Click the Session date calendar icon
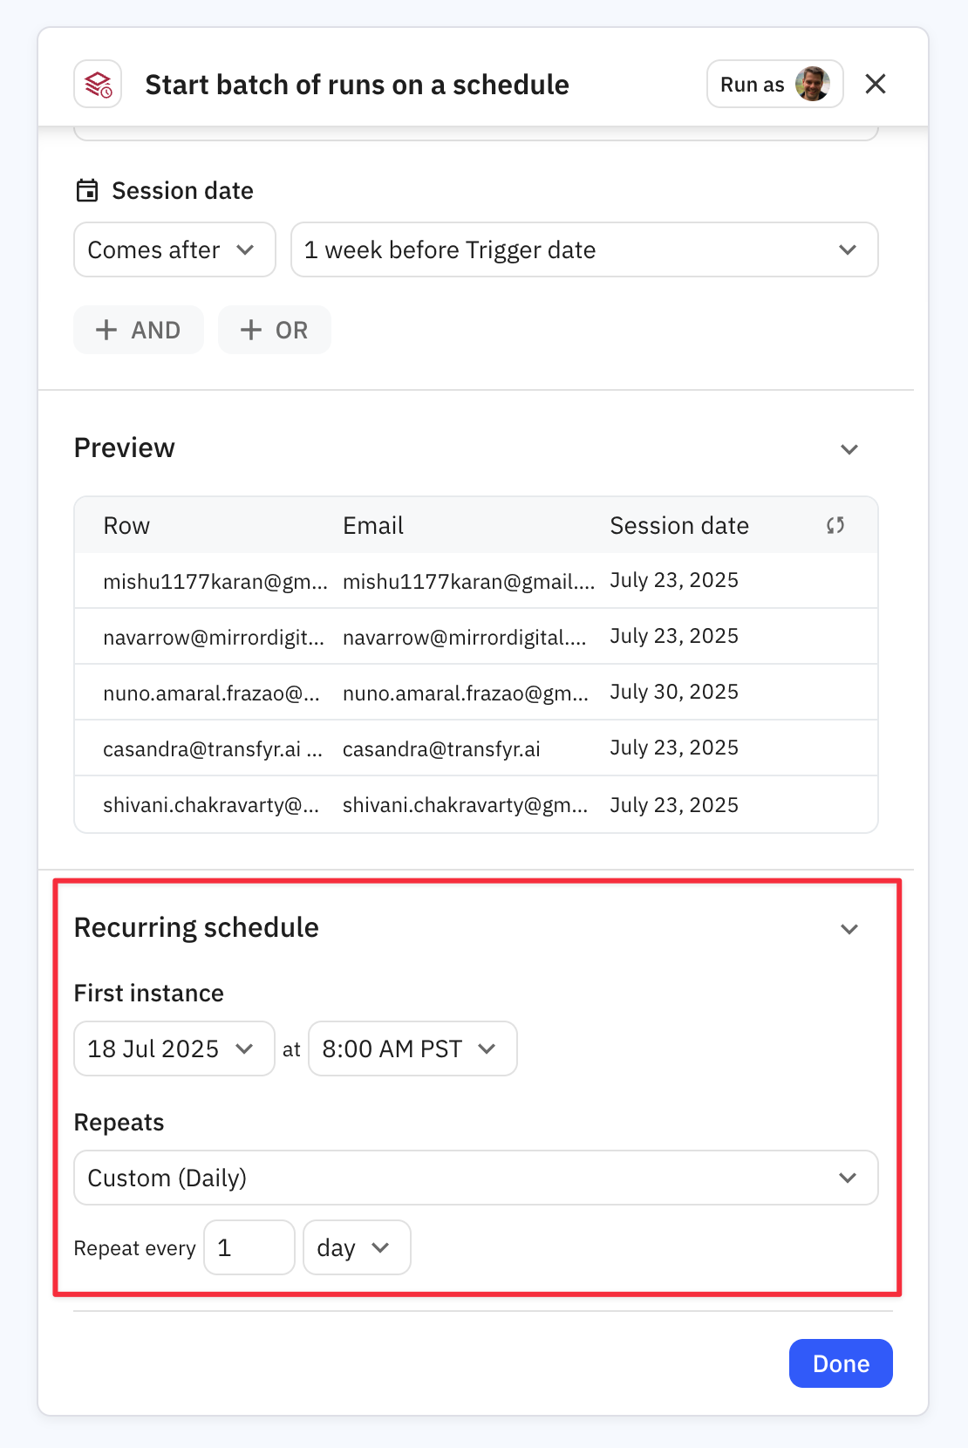Screen dimensions: 968x1448 [87, 191]
